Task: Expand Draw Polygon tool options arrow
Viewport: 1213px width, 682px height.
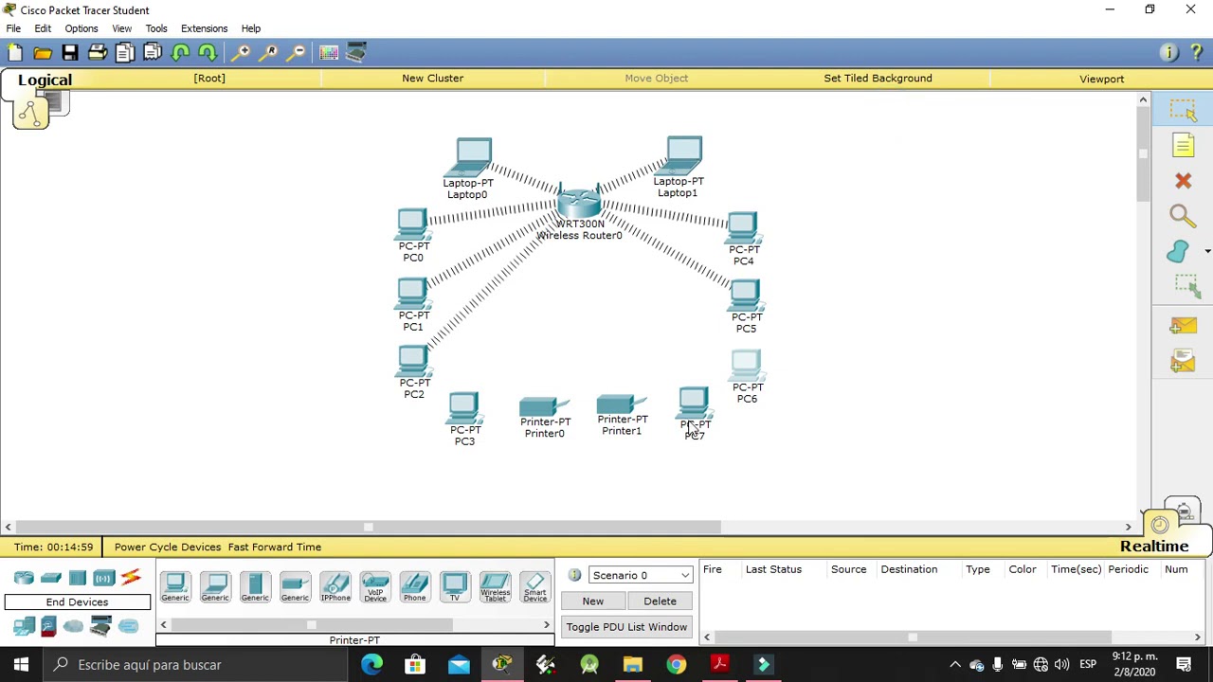Action: pos(1206,252)
